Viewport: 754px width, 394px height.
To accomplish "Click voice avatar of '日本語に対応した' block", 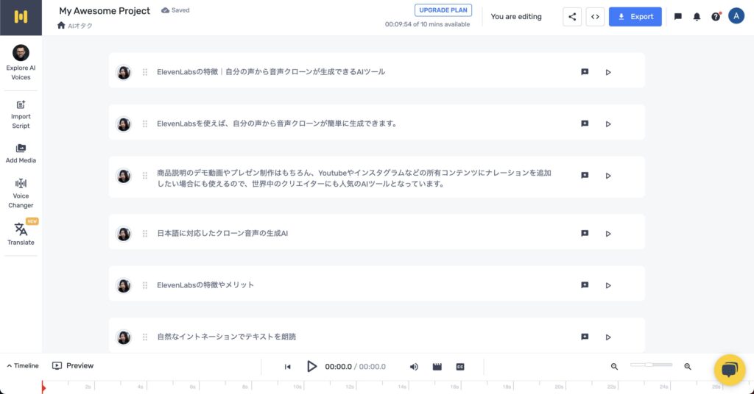I will pyautogui.click(x=124, y=234).
